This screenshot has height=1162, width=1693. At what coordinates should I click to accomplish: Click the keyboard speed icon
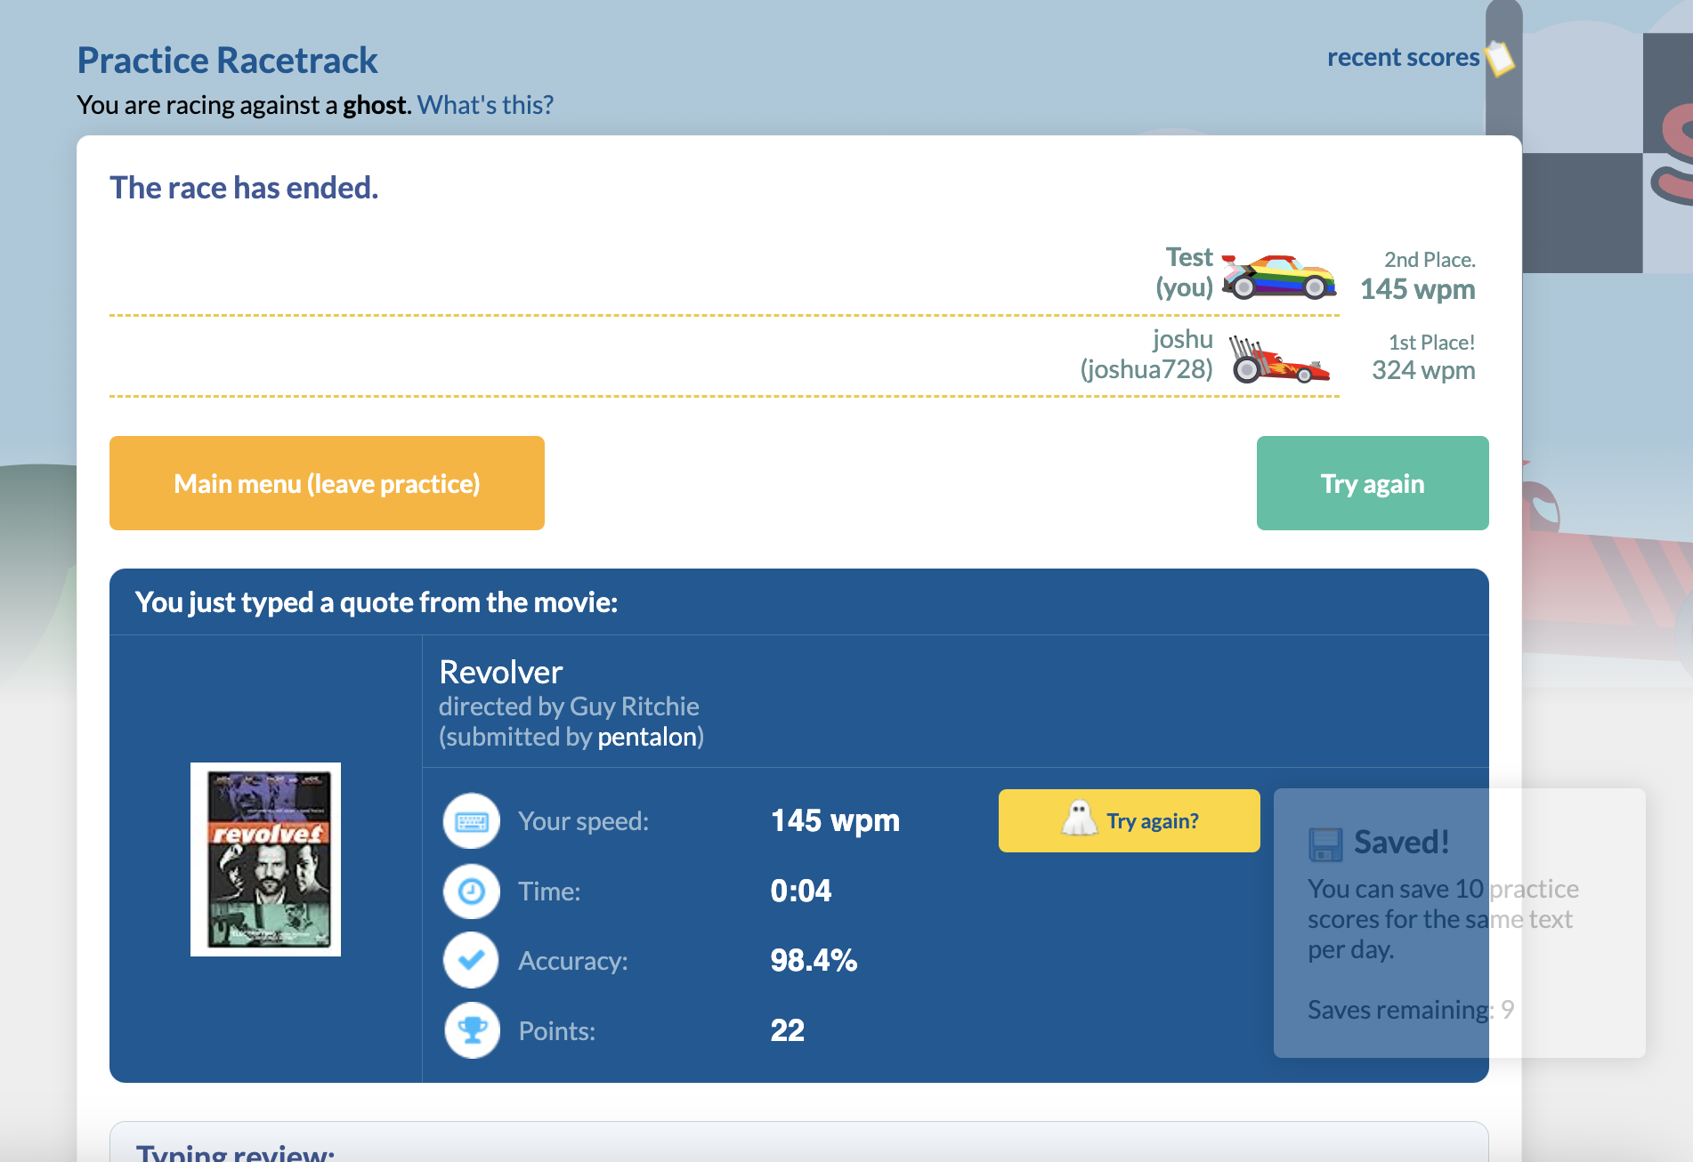(471, 821)
